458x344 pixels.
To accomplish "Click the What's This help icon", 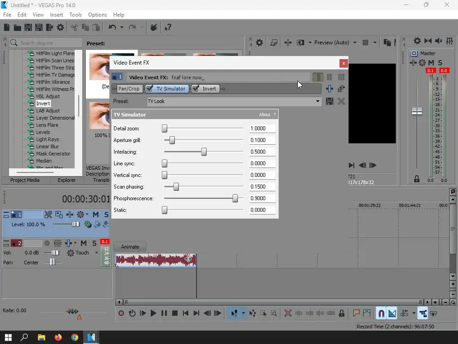I will pos(168,27).
